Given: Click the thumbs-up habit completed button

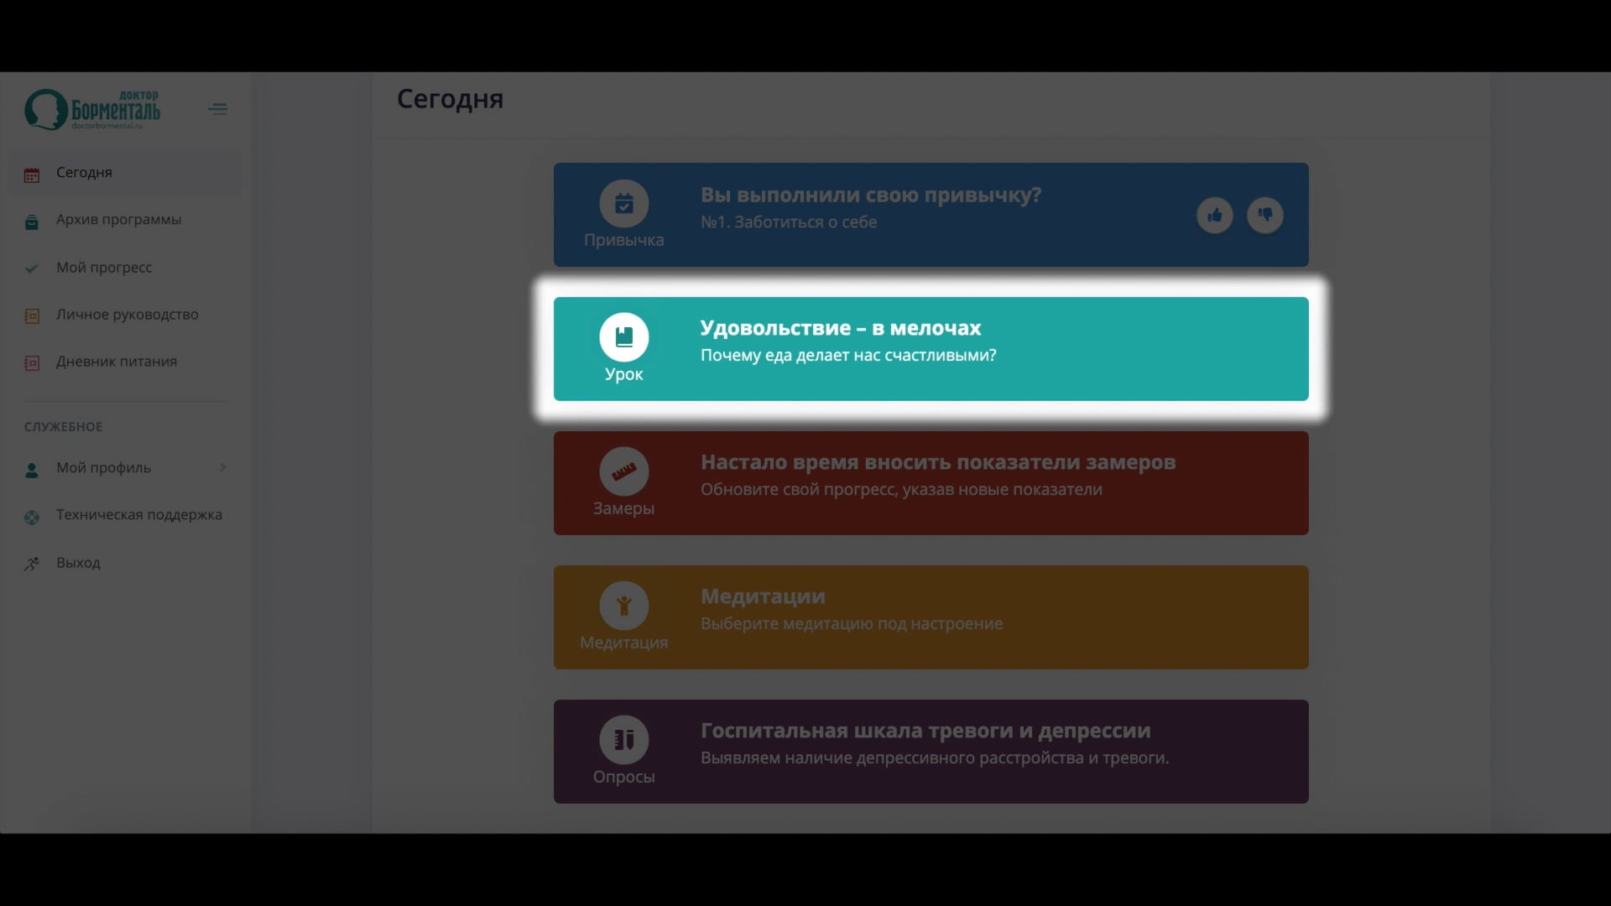Looking at the screenshot, I should 1214,216.
